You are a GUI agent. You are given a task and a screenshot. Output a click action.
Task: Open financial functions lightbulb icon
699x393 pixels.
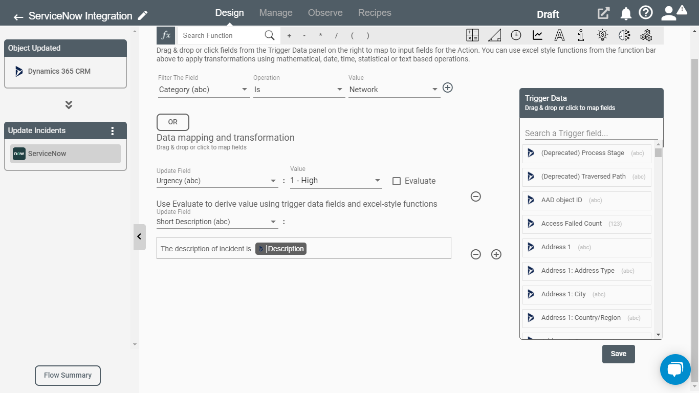[x=602, y=35]
